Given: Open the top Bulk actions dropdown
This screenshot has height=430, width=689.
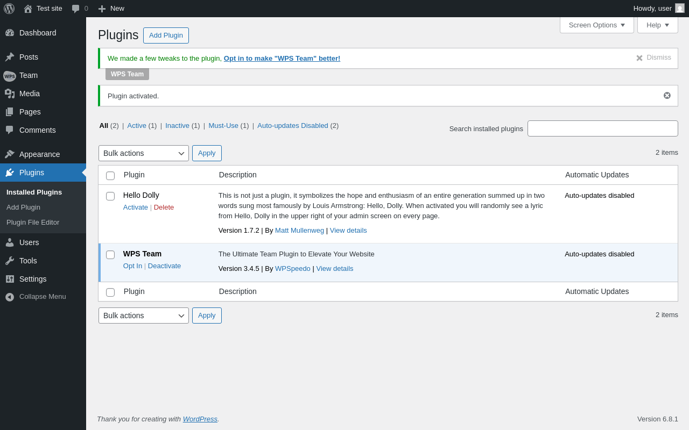Looking at the screenshot, I should (144, 153).
